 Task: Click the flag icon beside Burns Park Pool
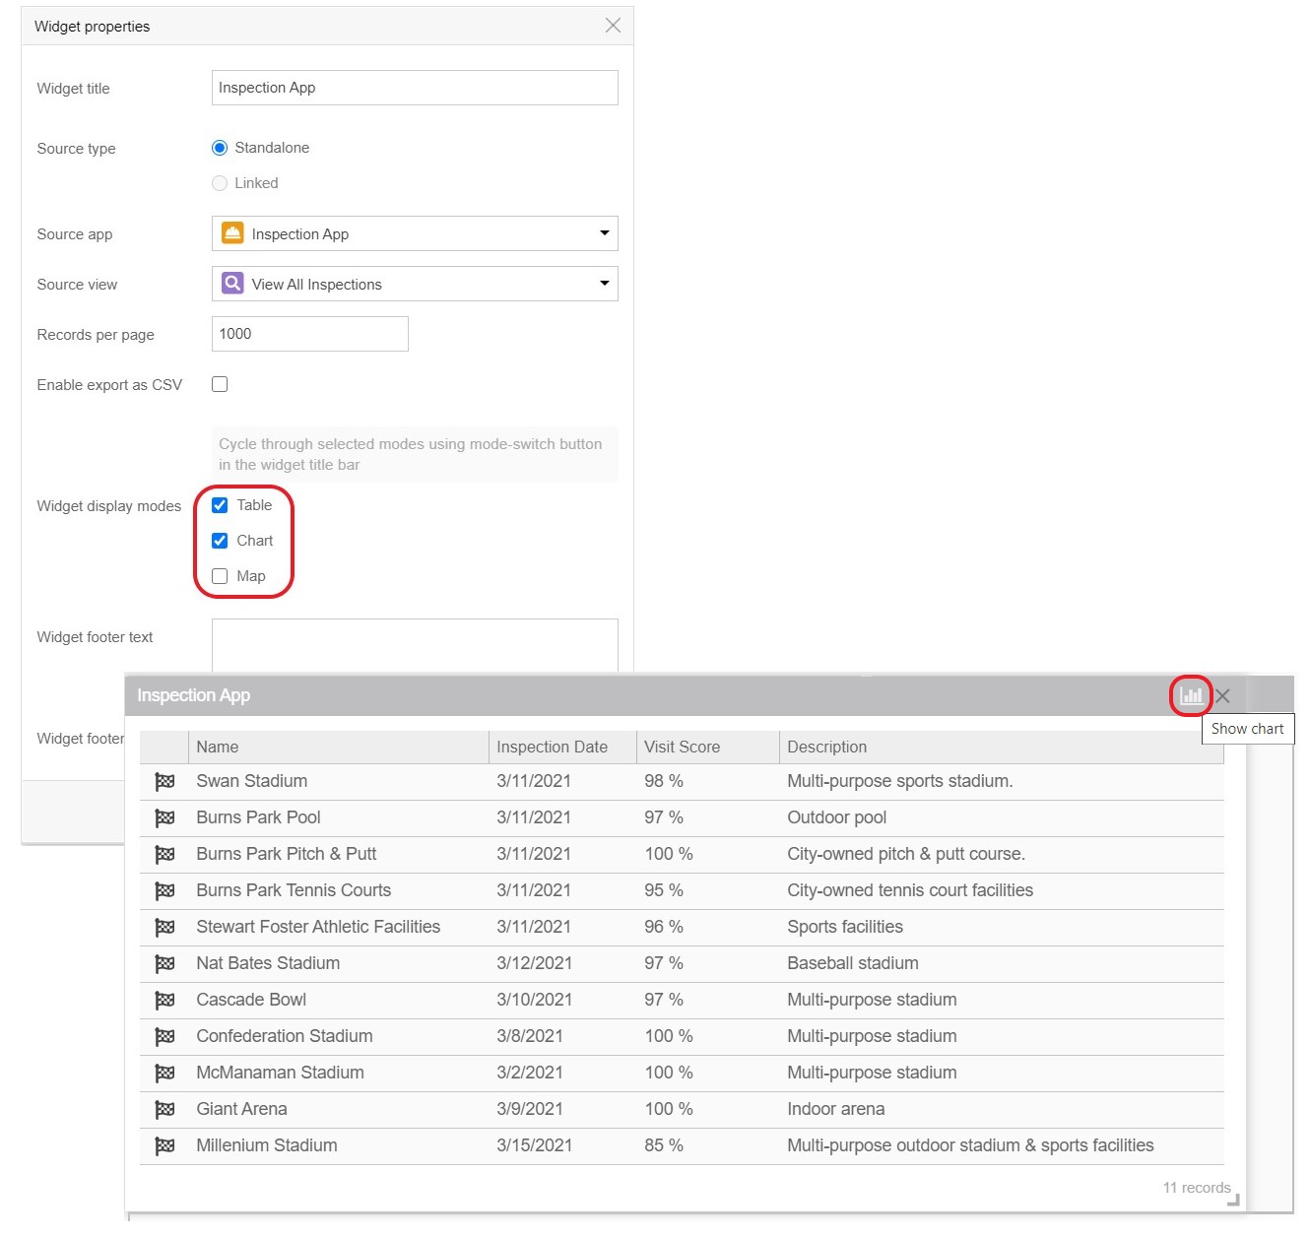click(164, 818)
